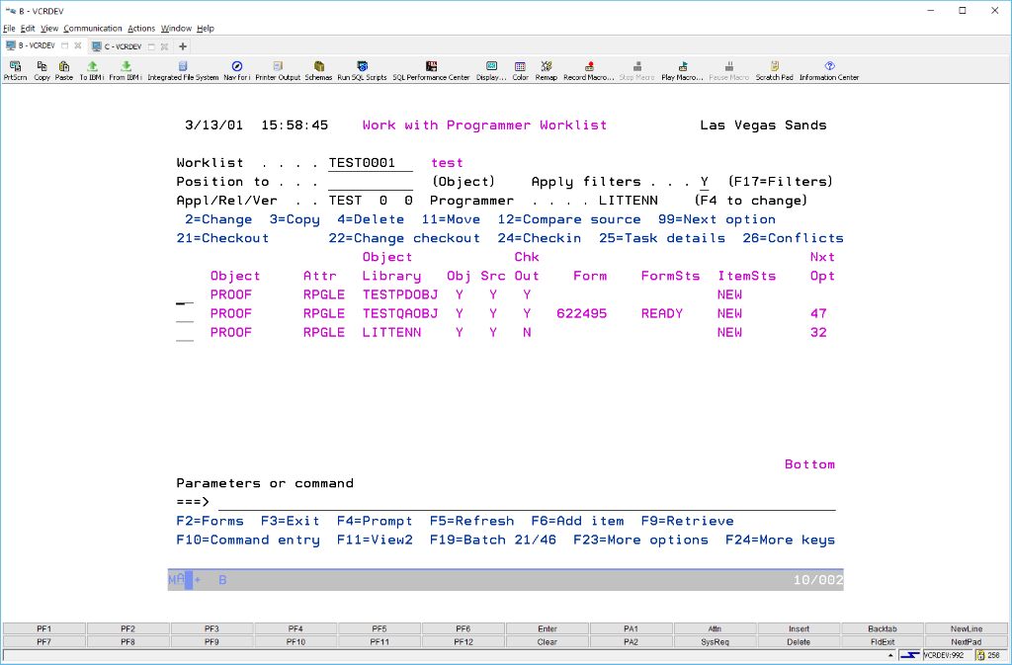This screenshot has height=665, width=1012.
Task: Click the Paste toolbar icon
Action: coord(64,70)
